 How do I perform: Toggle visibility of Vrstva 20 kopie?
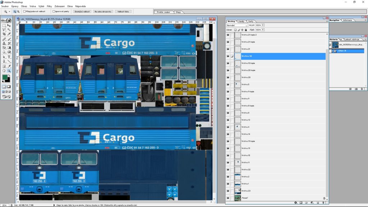click(228, 70)
